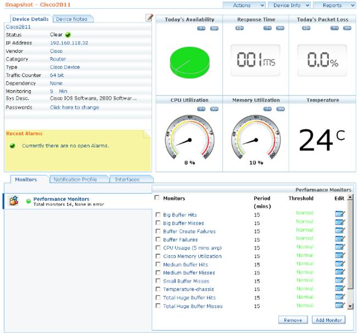Viewport: 358px width, 335px height.
Task: Switch to the Device Notes tab
Action: [72, 19]
